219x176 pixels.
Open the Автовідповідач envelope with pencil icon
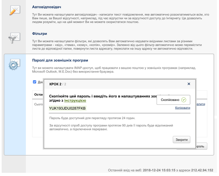[x=15, y=10]
